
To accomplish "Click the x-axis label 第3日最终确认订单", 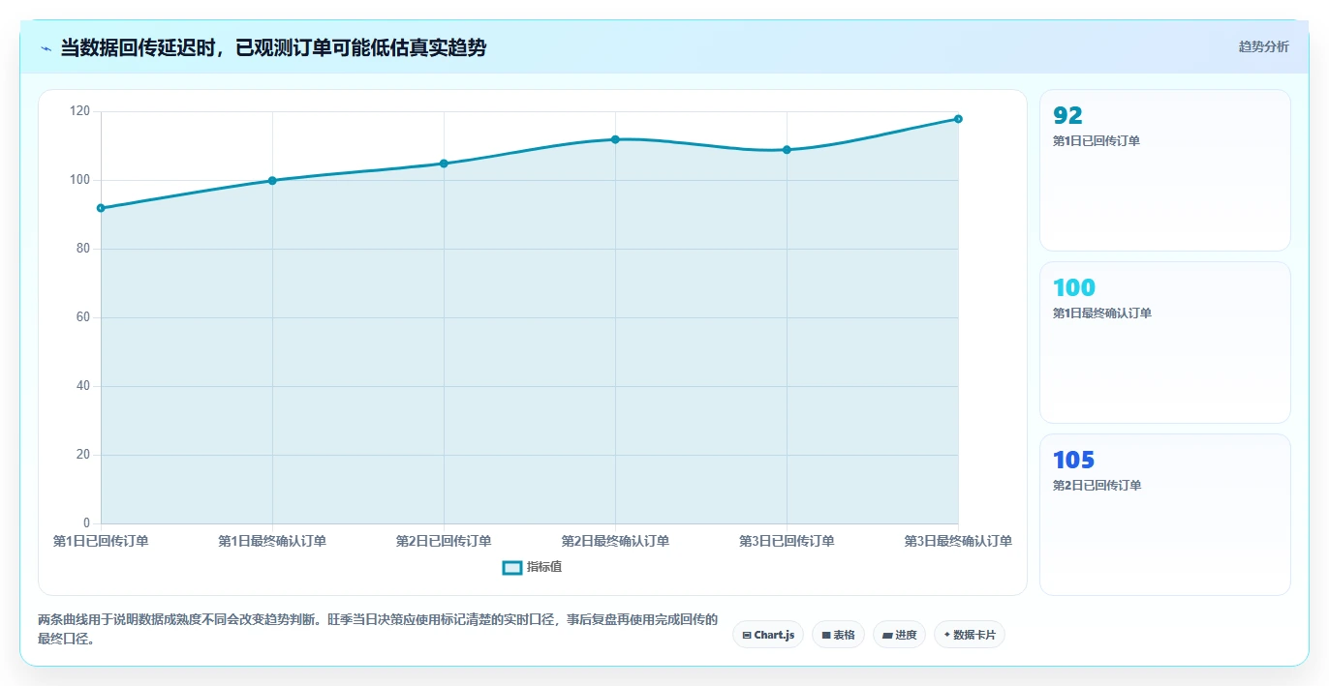I will click(x=958, y=541).
